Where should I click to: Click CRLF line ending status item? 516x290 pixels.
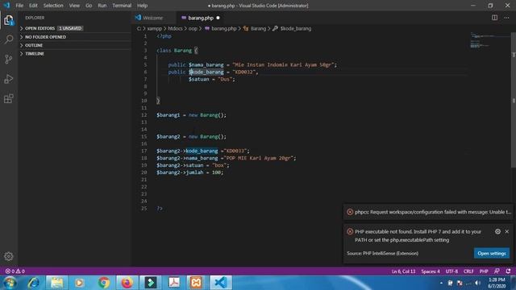point(468,271)
